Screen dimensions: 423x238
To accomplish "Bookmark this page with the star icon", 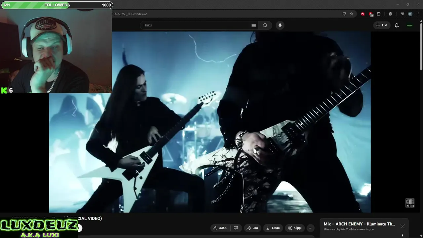I will pyautogui.click(x=352, y=14).
